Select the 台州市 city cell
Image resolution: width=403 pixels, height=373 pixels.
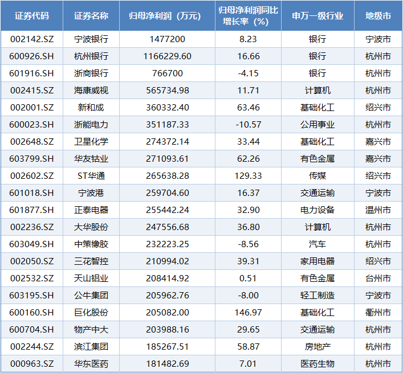tap(378, 278)
